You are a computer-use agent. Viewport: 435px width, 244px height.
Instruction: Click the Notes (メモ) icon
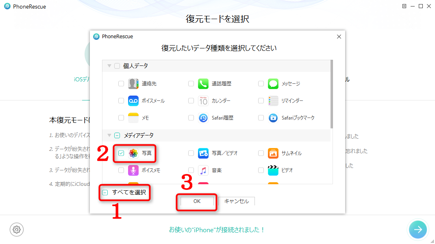(x=133, y=118)
